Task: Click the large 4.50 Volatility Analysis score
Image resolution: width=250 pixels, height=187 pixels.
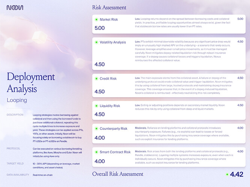Action: coord(99,64)
